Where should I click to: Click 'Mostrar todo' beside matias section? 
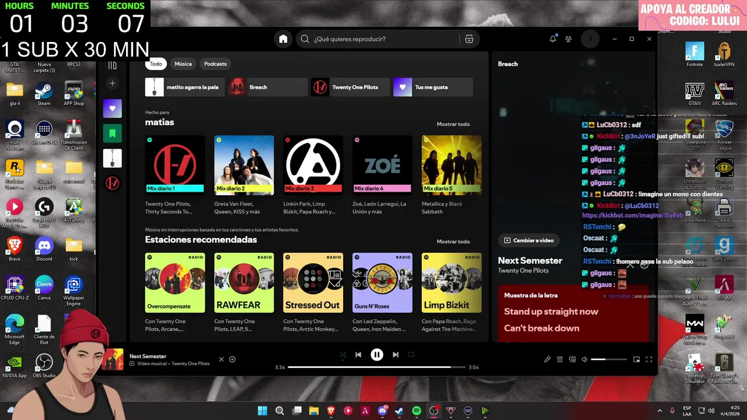[x=453, y=124]
